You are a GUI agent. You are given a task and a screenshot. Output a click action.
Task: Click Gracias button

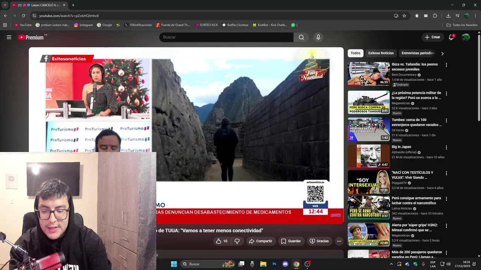click(319, 241)
